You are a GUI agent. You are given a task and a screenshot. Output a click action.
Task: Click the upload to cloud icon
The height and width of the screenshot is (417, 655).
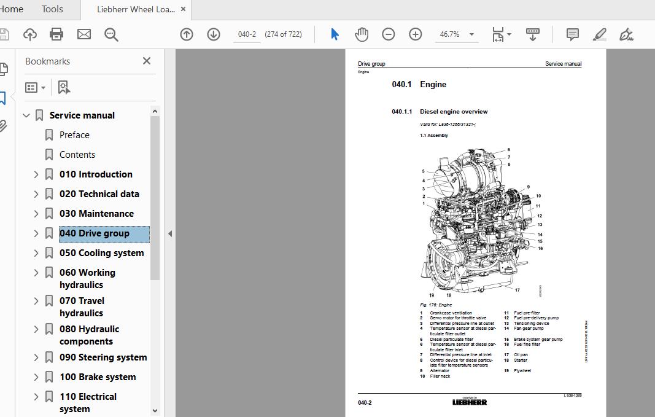[29, 34]
